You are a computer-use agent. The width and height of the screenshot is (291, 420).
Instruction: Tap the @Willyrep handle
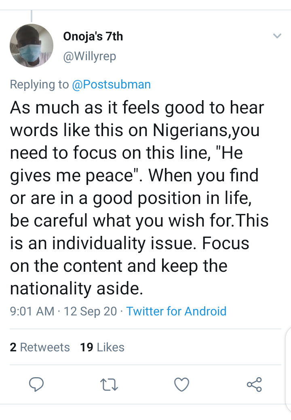(x=90, y=57)
